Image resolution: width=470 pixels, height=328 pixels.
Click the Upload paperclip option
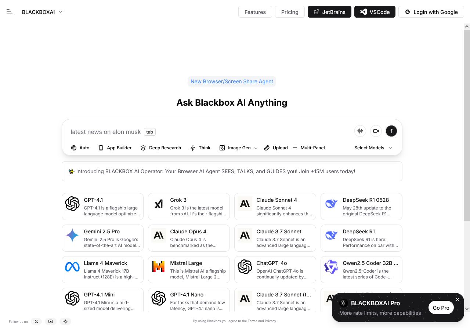coord(276,148)
